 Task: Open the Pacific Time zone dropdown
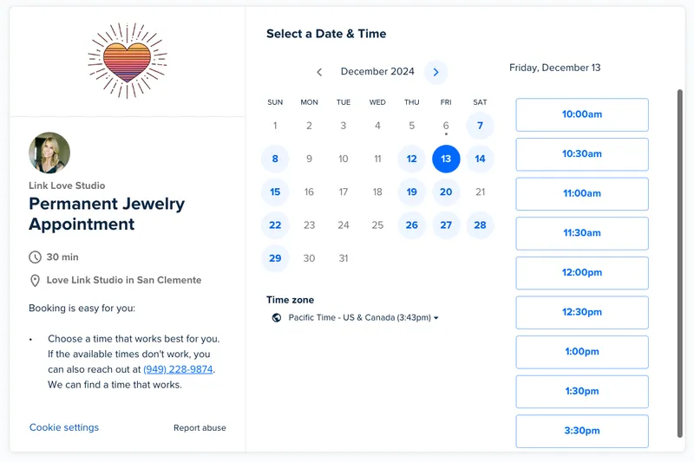(x=363, y=317)
